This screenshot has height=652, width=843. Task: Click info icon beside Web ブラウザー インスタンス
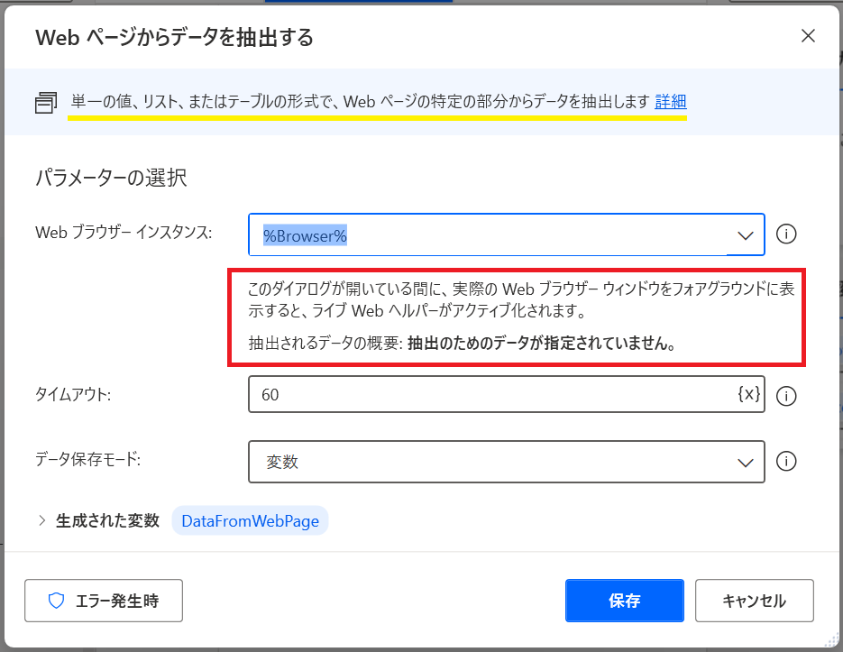(x=786, y=234)
